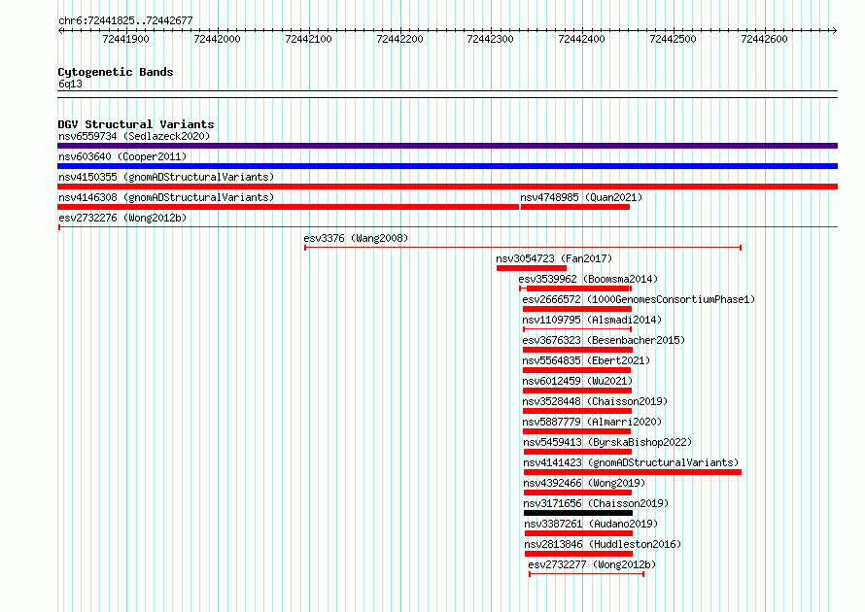The width and height of the screenshot is (865, 612).
Task: Click ruler position 72441900
Action: point(125,39)
